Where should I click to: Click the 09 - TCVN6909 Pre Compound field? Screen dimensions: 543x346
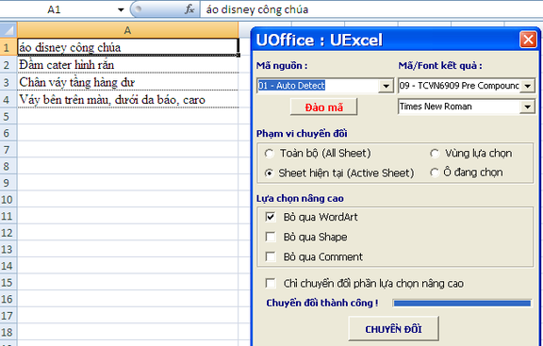point(459,86)
